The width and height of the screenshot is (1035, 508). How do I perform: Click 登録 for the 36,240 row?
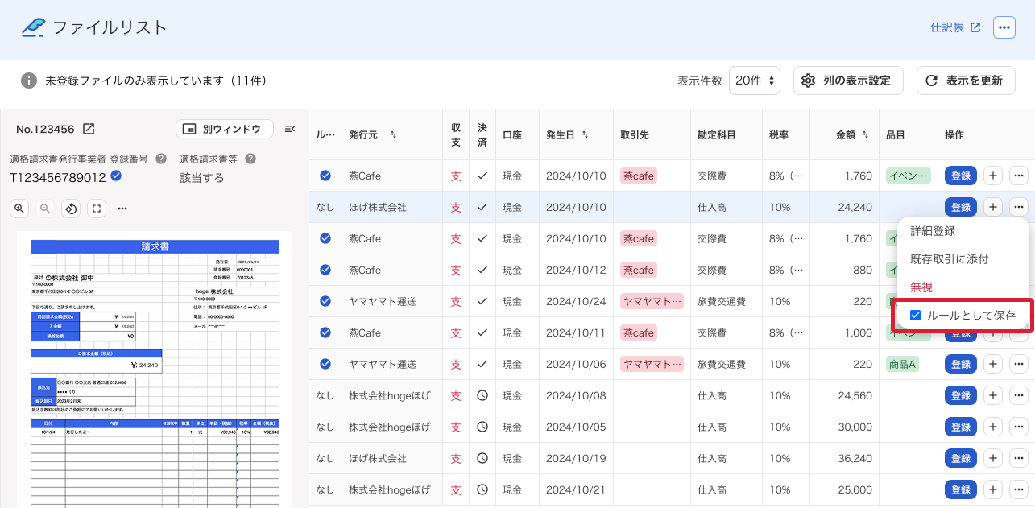(x=961, y=458)
